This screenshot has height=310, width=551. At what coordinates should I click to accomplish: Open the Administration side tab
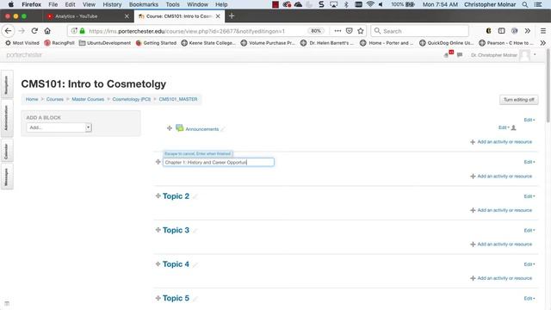click(x=7, y=118)
